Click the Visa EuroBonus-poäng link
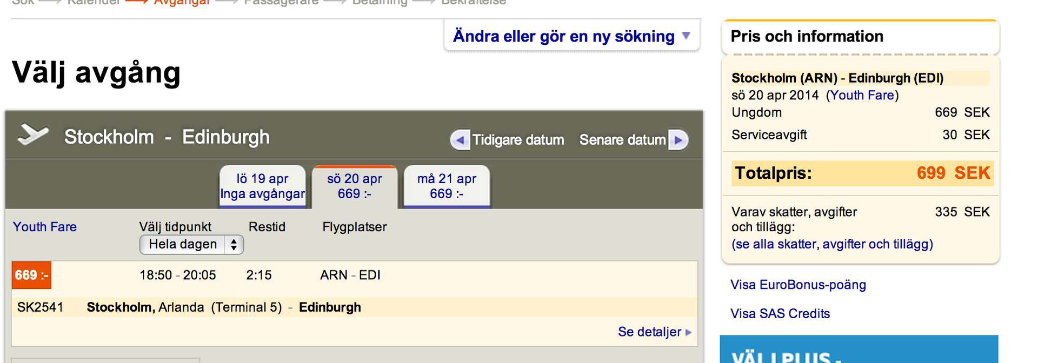This screenshot has width=1038, height=363. [798, 285]
